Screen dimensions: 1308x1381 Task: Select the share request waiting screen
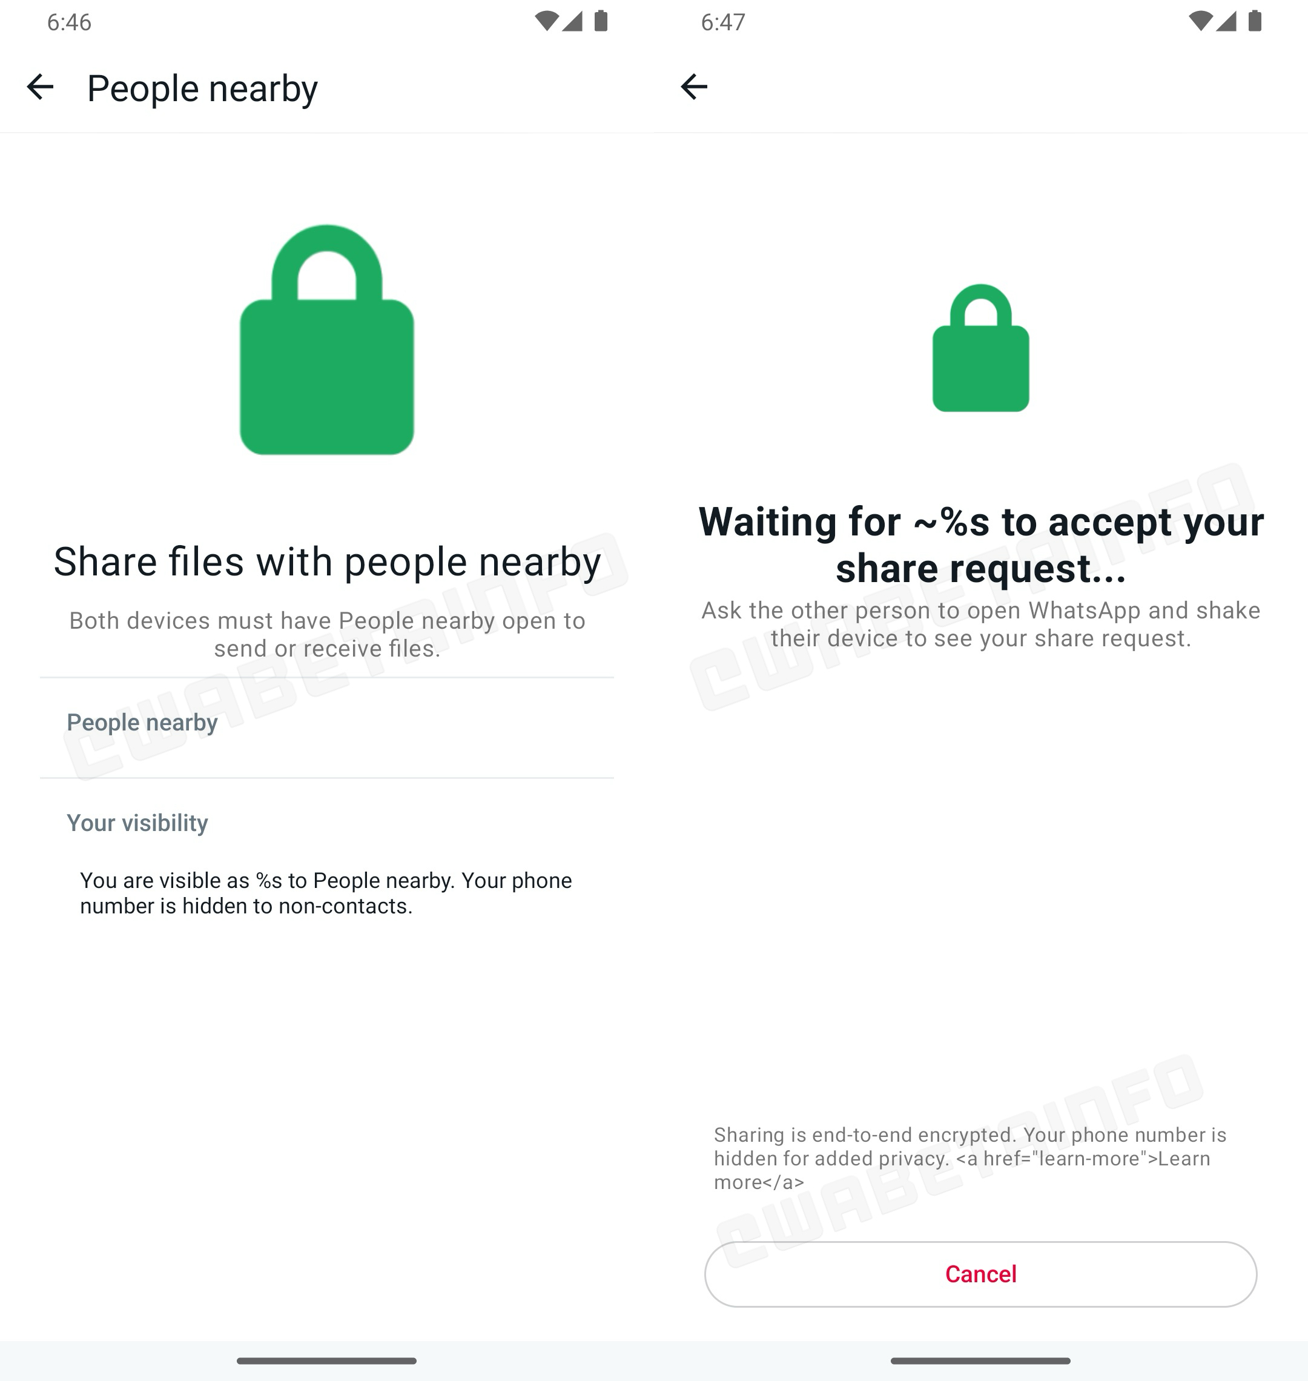(981, 690)
